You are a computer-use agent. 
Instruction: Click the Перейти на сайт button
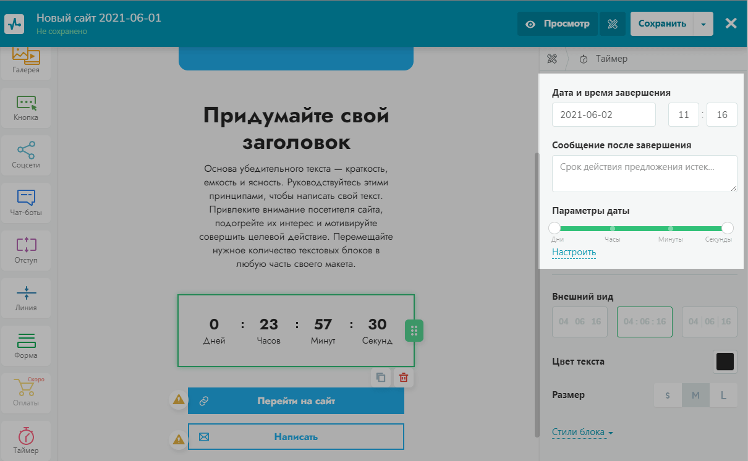click(296, 401)
